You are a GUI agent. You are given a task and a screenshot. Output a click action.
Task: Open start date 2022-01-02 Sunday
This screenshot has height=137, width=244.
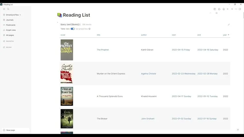tap(181, 119)
